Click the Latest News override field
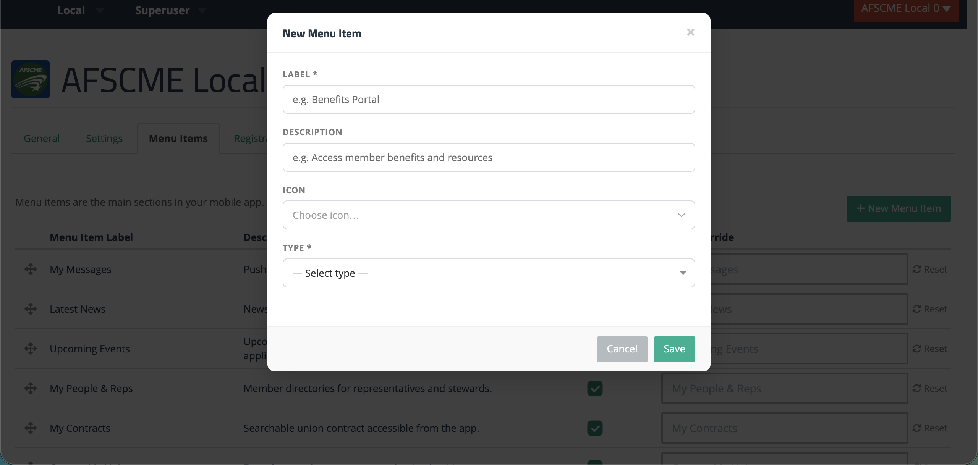This screenshot has width=978, height=465. point(809,309)
